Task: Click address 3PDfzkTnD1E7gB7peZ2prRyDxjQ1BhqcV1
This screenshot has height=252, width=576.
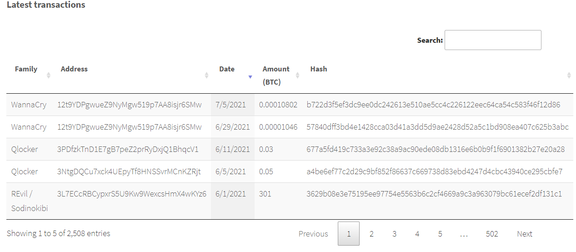Action: (128, 149)
